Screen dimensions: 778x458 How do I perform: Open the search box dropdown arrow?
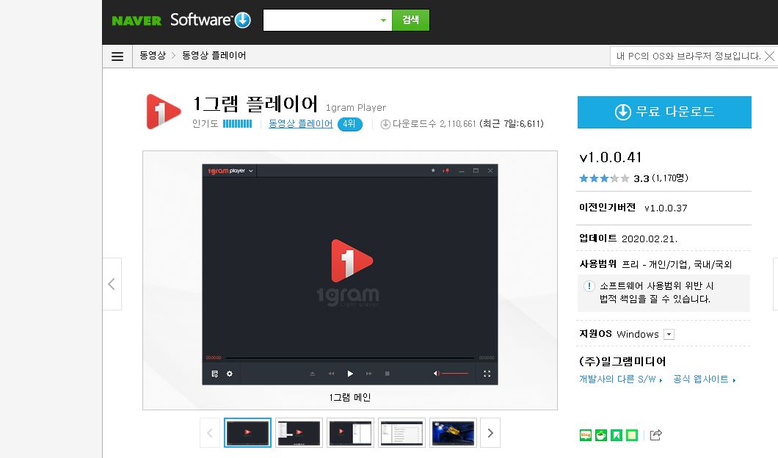coord(383,21)
